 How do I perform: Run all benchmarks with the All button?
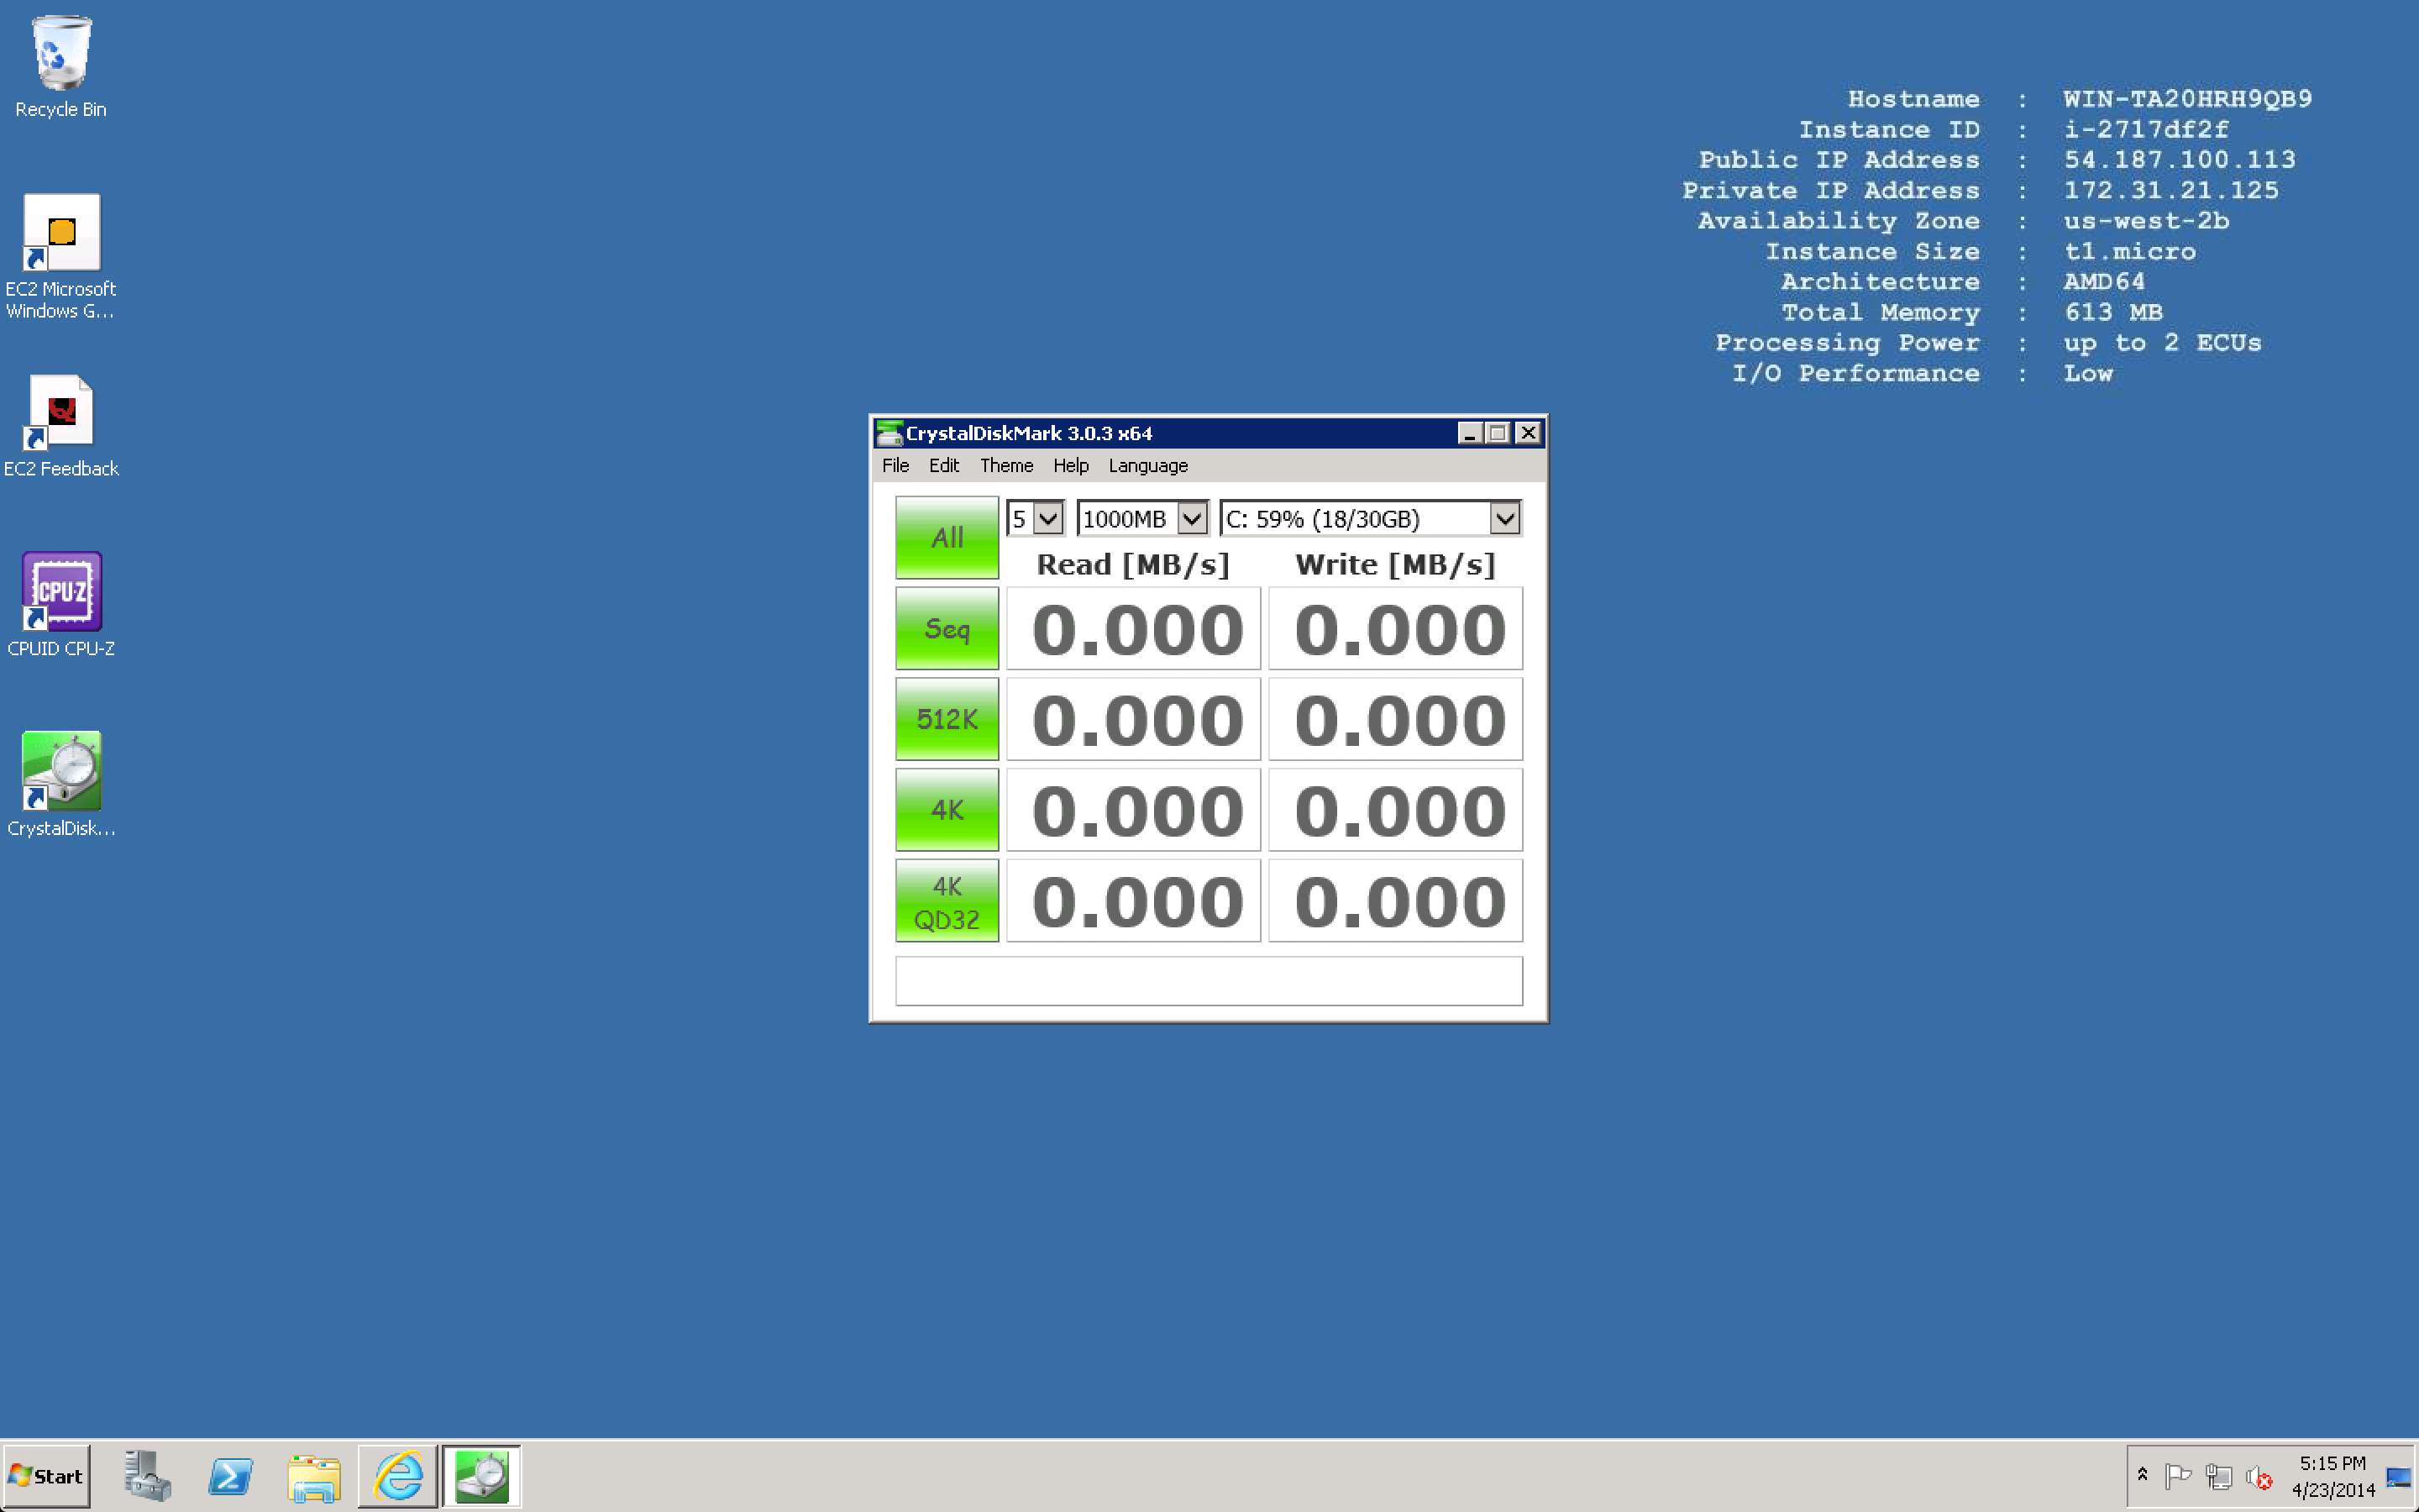pos(947,538)
